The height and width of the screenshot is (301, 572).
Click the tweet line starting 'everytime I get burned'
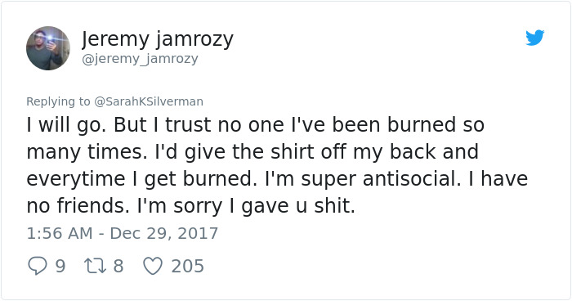point(277,179)
